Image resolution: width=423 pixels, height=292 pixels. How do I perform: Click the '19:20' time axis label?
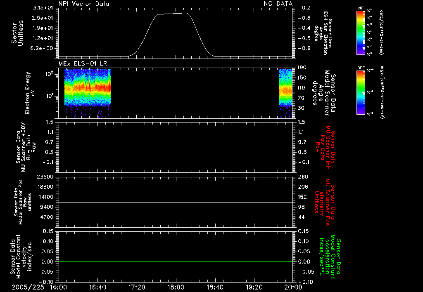pos(254,287)
